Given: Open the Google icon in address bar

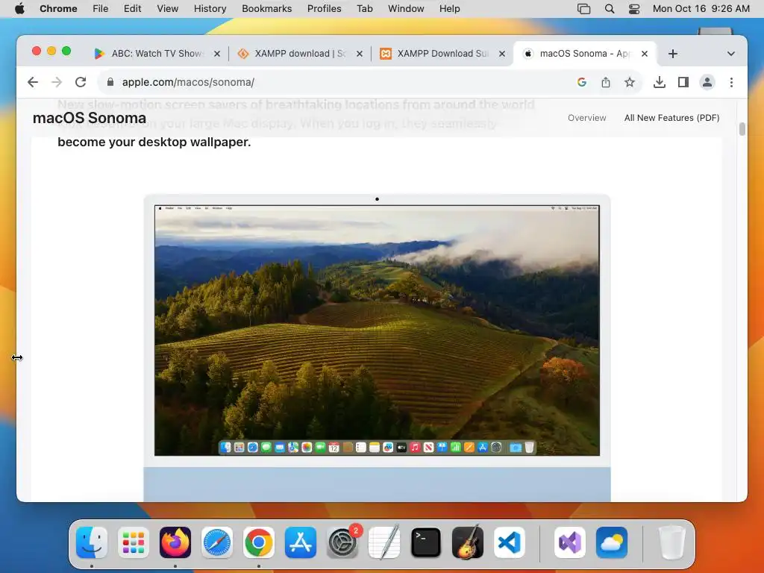Looking at the screenshot, I should [x=581, y=82].
